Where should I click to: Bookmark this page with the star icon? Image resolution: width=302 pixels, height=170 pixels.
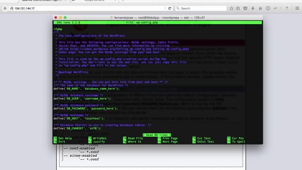pos(232,8)
